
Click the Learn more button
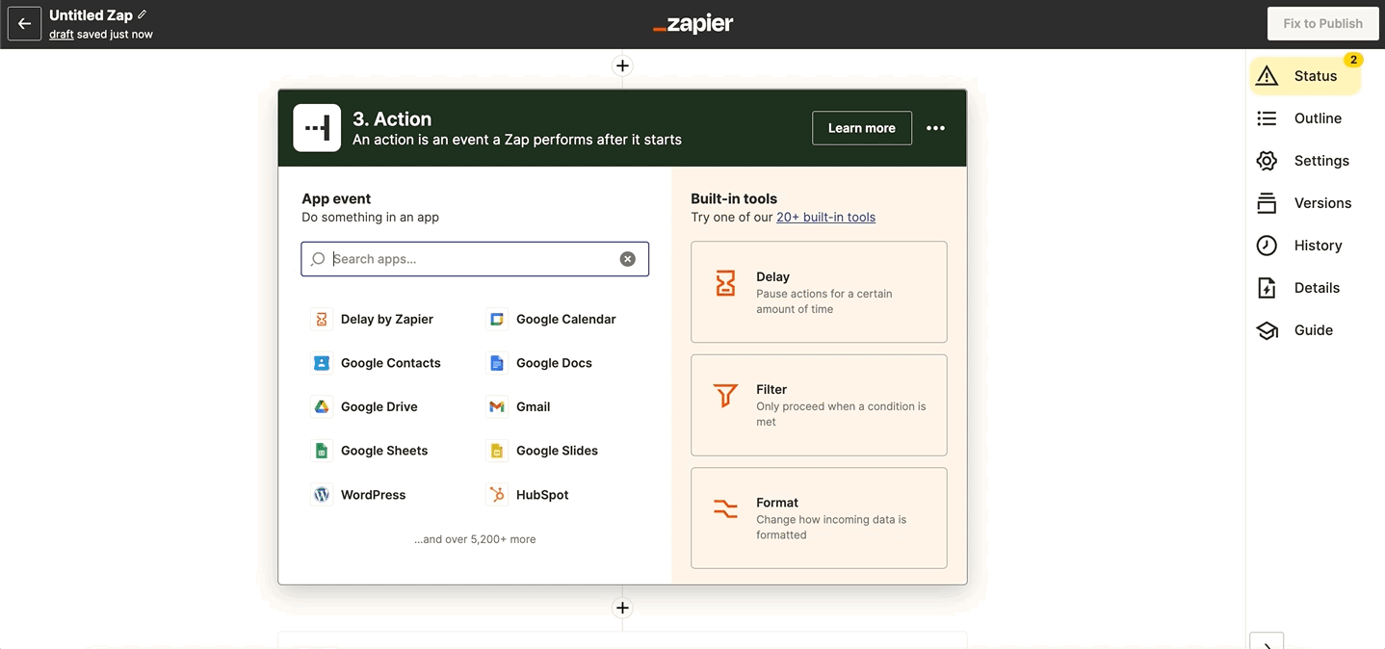pyautogui.click(x=862, y=128)
